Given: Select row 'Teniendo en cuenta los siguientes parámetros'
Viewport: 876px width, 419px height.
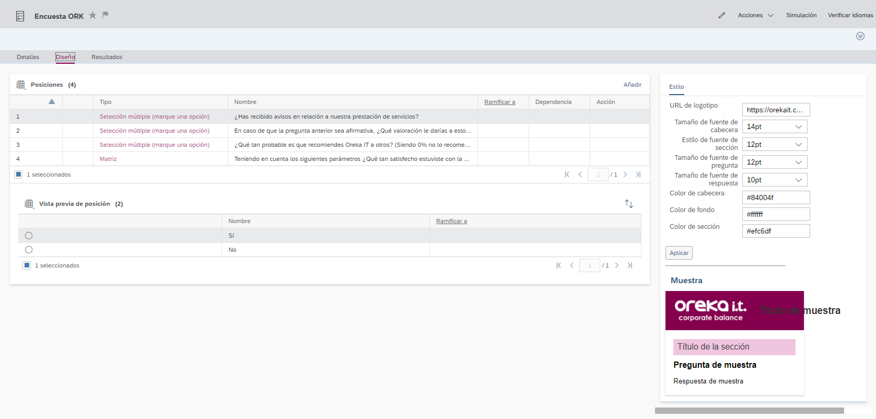Looking at the screenshot, I should pos(330,159).
